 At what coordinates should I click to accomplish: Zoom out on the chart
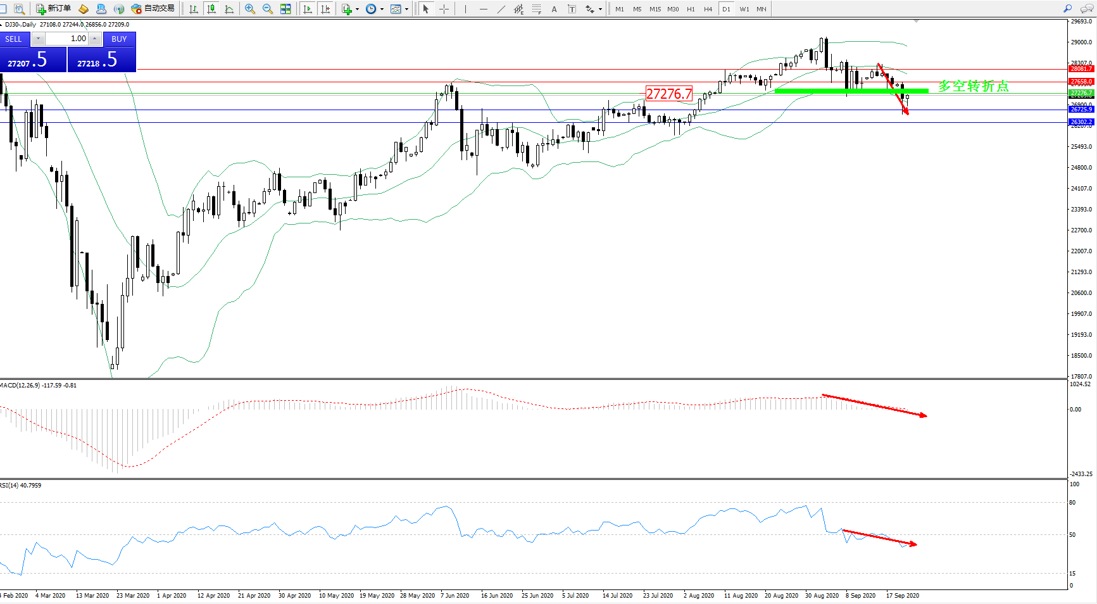(x=268, y=9)
